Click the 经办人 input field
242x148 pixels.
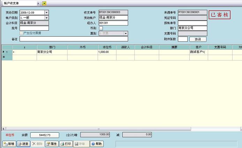[x=113, y=23]
